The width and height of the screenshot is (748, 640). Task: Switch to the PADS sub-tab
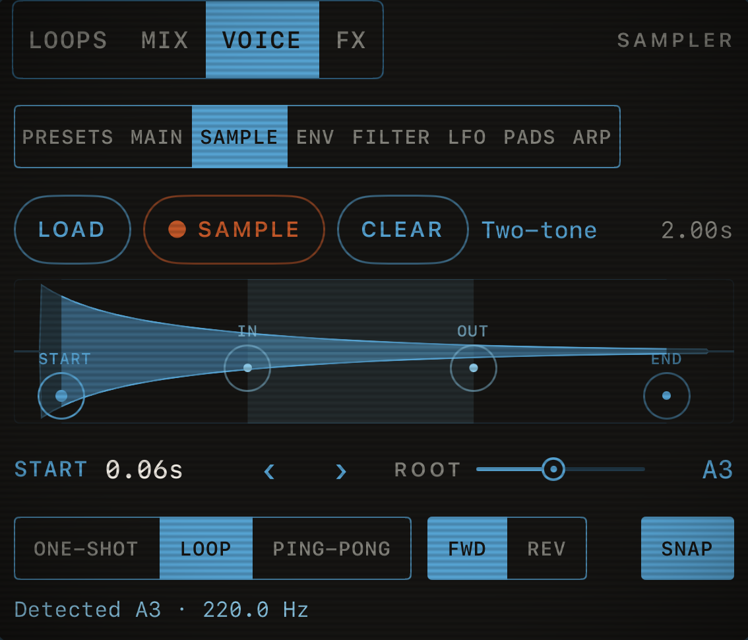click(x=529, y=137)
